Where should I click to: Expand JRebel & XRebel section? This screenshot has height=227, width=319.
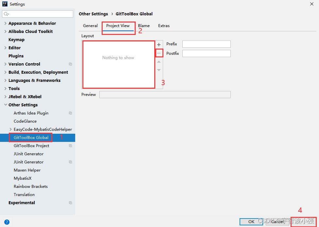click(x=5, y=97)
